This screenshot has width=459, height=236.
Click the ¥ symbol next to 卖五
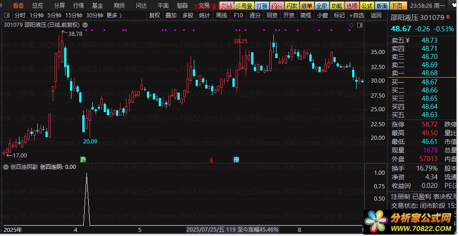point(407,40)
